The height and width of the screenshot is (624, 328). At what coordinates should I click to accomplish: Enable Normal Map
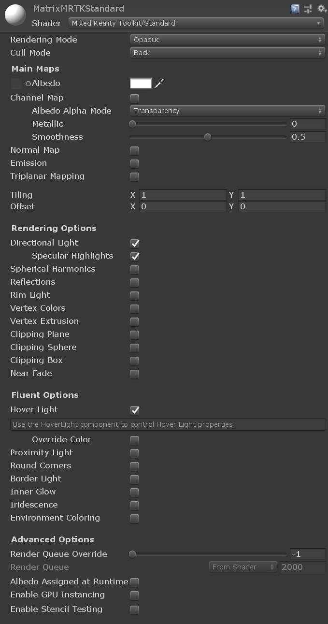pyautogui.click(x=134, y=150)
